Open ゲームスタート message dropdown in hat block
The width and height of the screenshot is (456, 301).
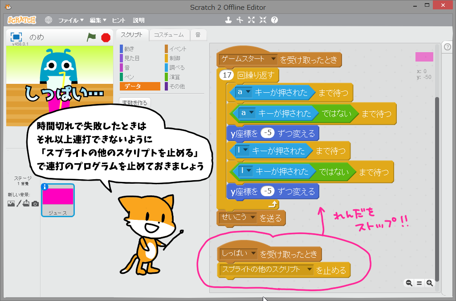(273, 59)
